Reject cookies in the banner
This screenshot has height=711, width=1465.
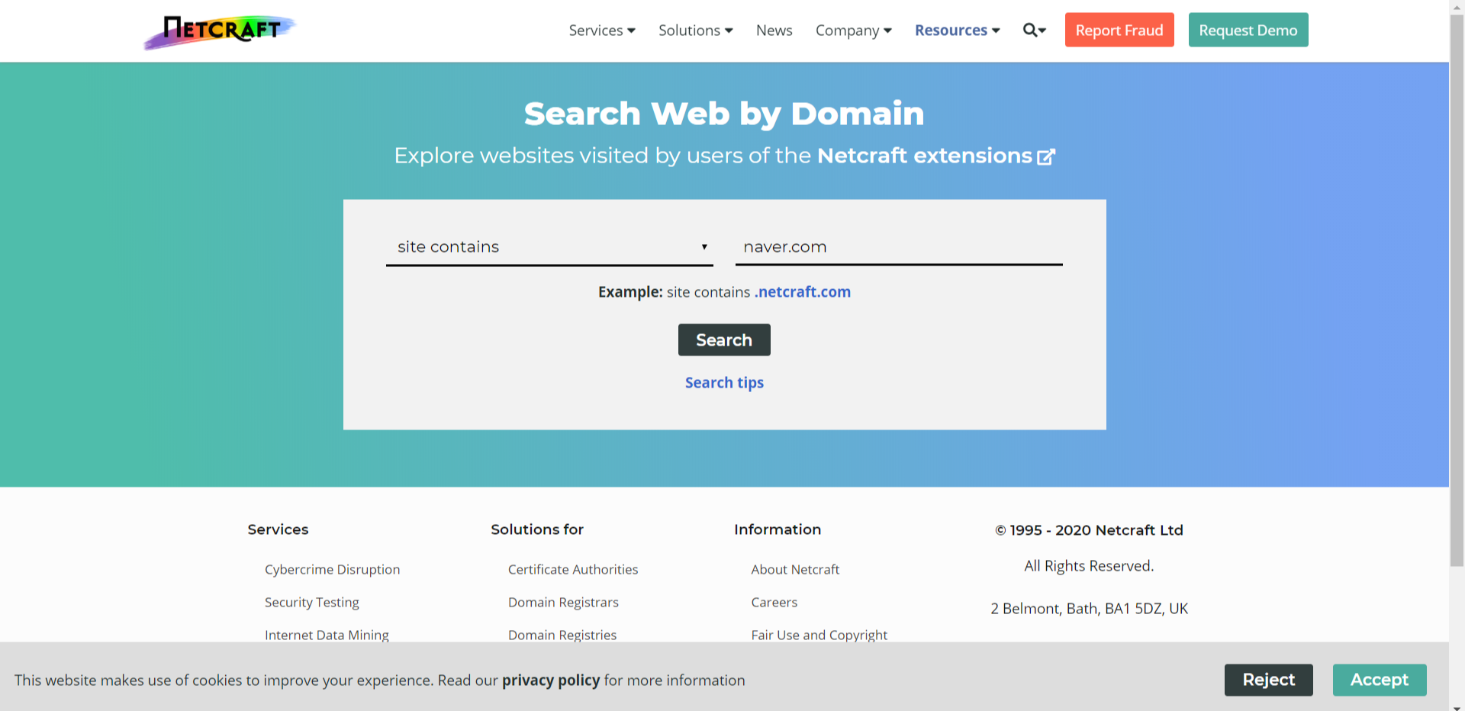pos(1269,680)
